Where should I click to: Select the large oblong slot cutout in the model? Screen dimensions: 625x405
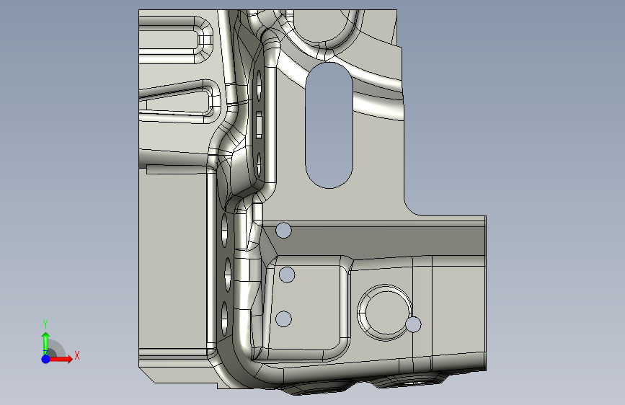pyautogui.click(x=329, y=125)
